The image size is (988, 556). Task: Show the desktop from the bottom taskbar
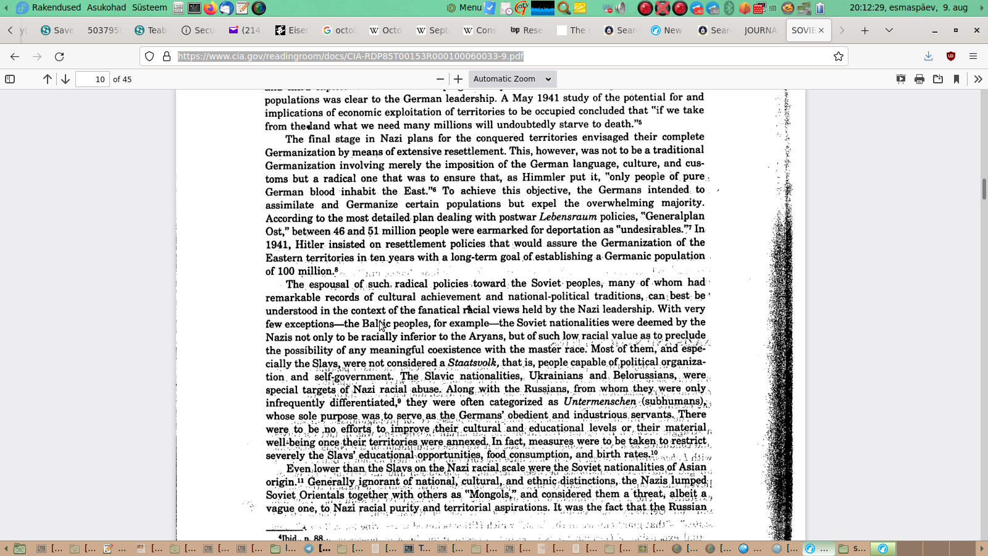click(x=19, y=549)
